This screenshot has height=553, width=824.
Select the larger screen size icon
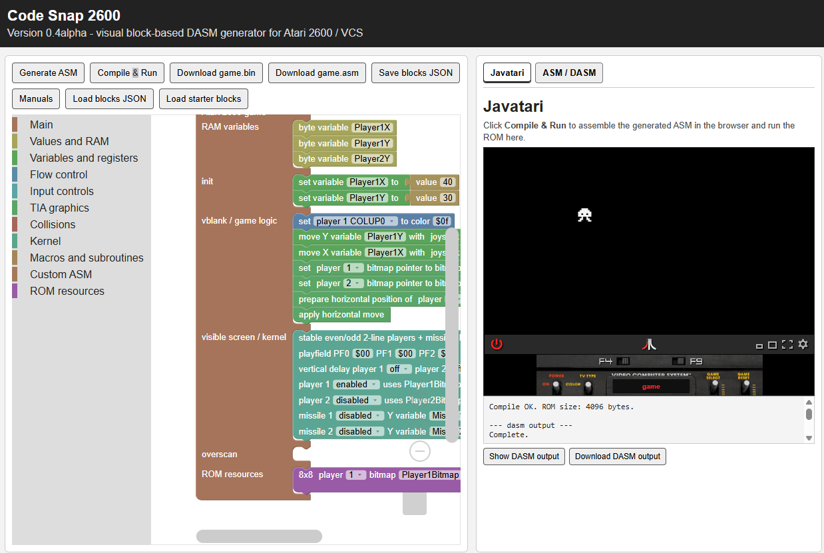772,345
